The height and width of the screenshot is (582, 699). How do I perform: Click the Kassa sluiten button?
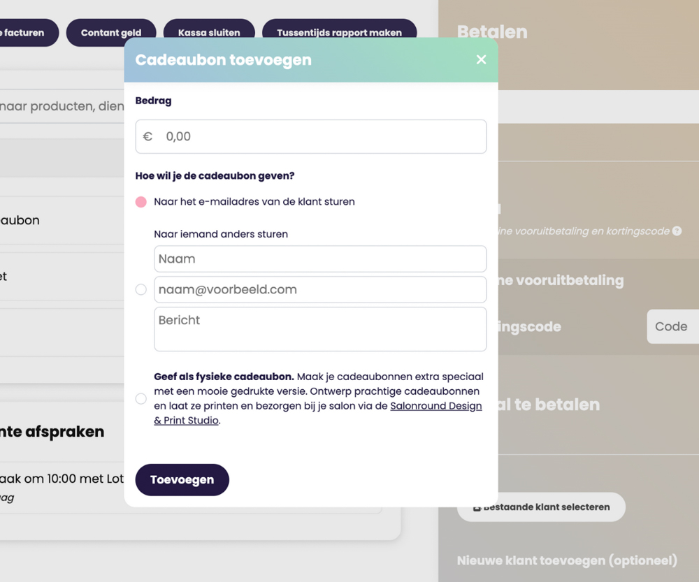[x=209, y=33]
